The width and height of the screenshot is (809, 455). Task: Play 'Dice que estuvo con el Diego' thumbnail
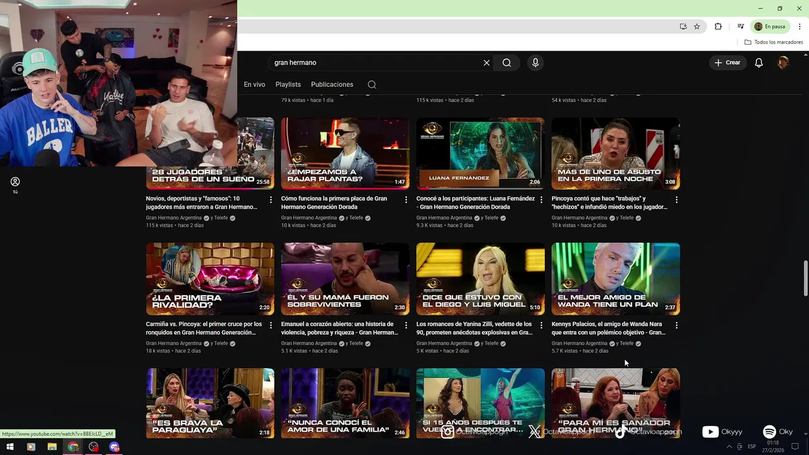pyautogui.click(x=480, y=279)
